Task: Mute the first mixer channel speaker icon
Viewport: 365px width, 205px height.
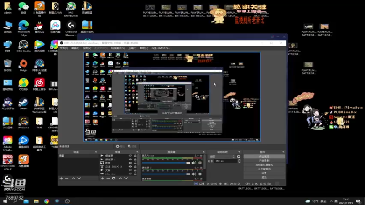Action: (193, 163)
